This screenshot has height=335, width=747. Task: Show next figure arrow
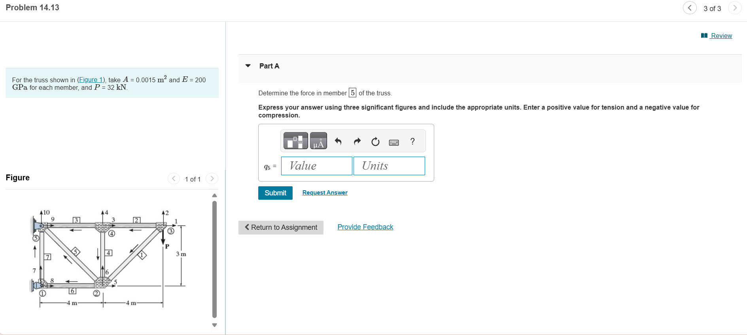pyautogui.click(x=212, y=179)
